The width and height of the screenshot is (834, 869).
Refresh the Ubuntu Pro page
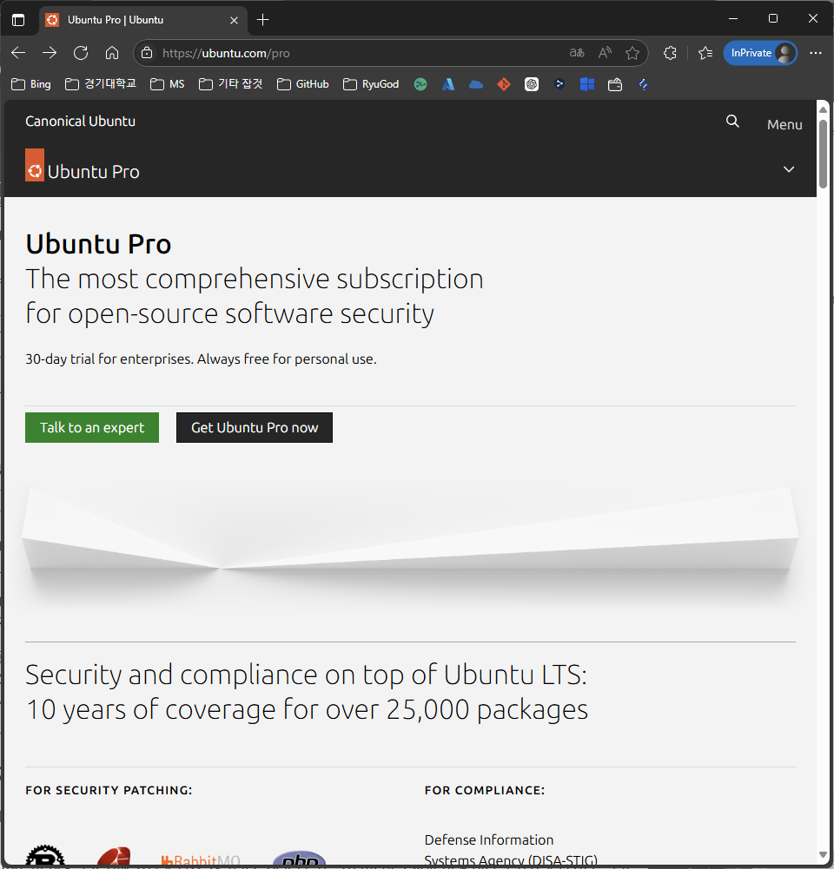[x=81, y=53]
